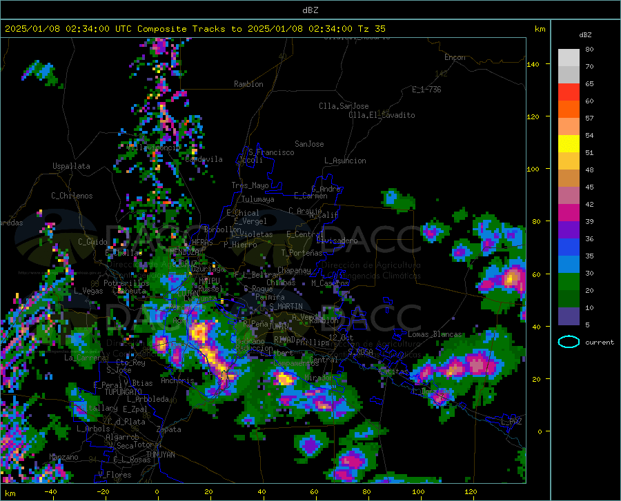The height and width of the screenshot is (501, 621).
Task: Click the 'Manzano' map label
Action: [63, 457]
